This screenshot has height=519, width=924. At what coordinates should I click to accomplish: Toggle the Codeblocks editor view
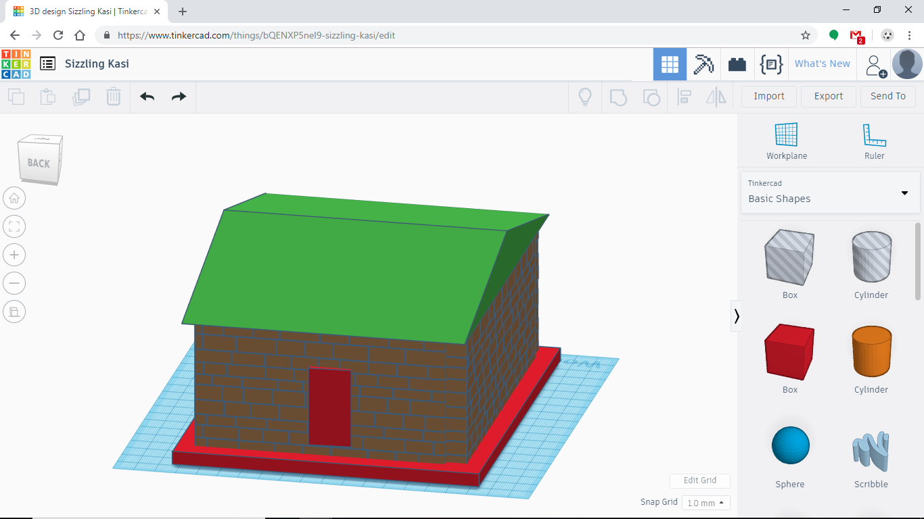(x=771, y=64)
